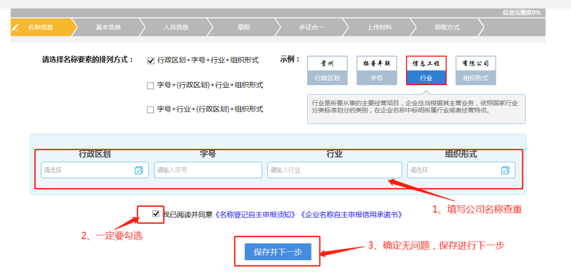Open the 行政区划 selector icon
571x275 pixels.
point(139,170)
